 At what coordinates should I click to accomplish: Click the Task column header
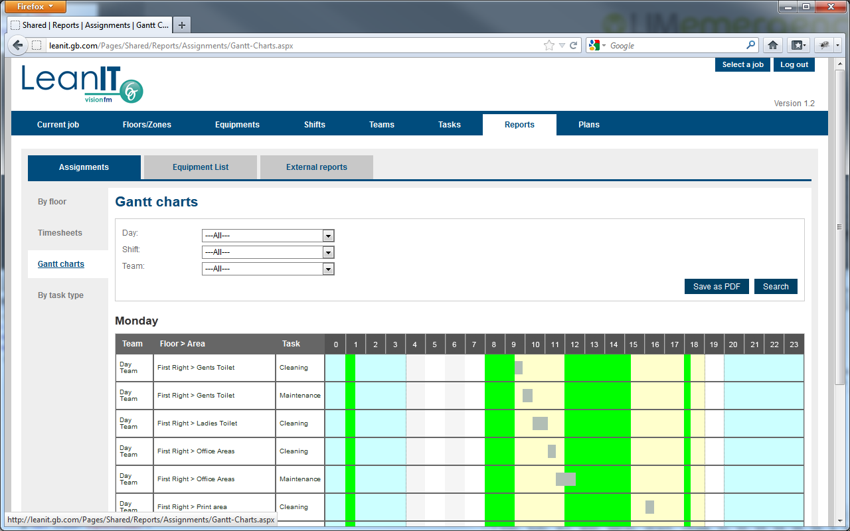point(300,344)
